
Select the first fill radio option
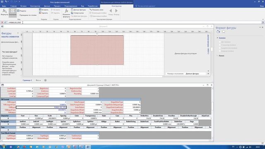tap(220, 42)
